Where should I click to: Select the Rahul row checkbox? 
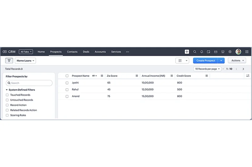tap(67, 90)
